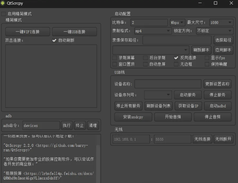Open the Mbps bitrate unit dropdown
This screenshot has width=238, height=183.
coord(178,23)
